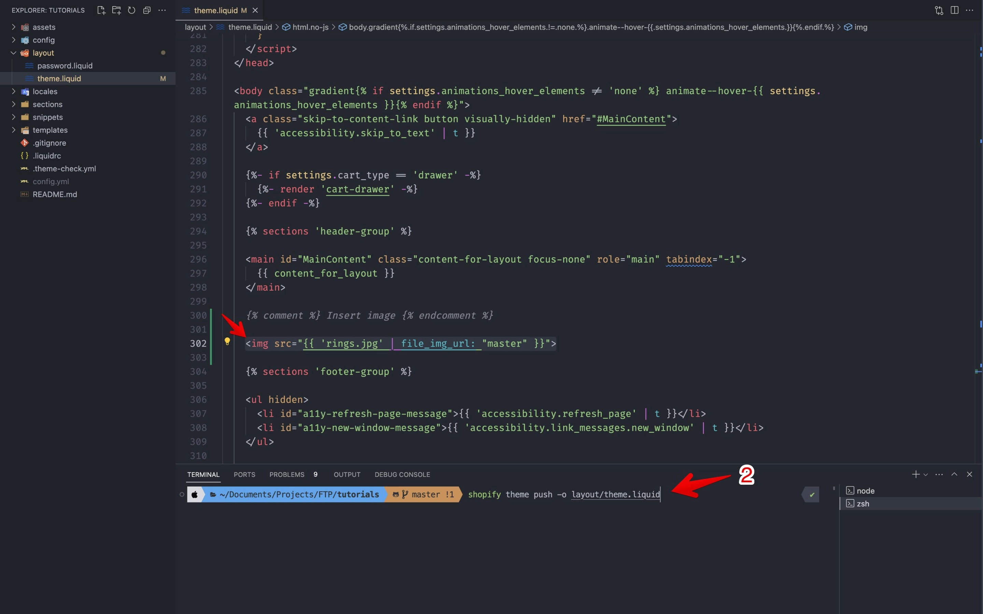Open the .liquidrc file
Screen dimensions: 983x614
(88, 156)
